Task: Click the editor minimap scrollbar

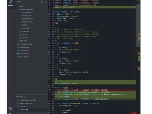Action: [138, 26]
